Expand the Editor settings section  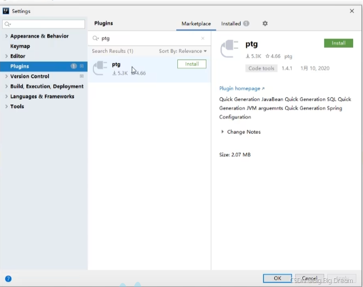[x=6, y=56]
